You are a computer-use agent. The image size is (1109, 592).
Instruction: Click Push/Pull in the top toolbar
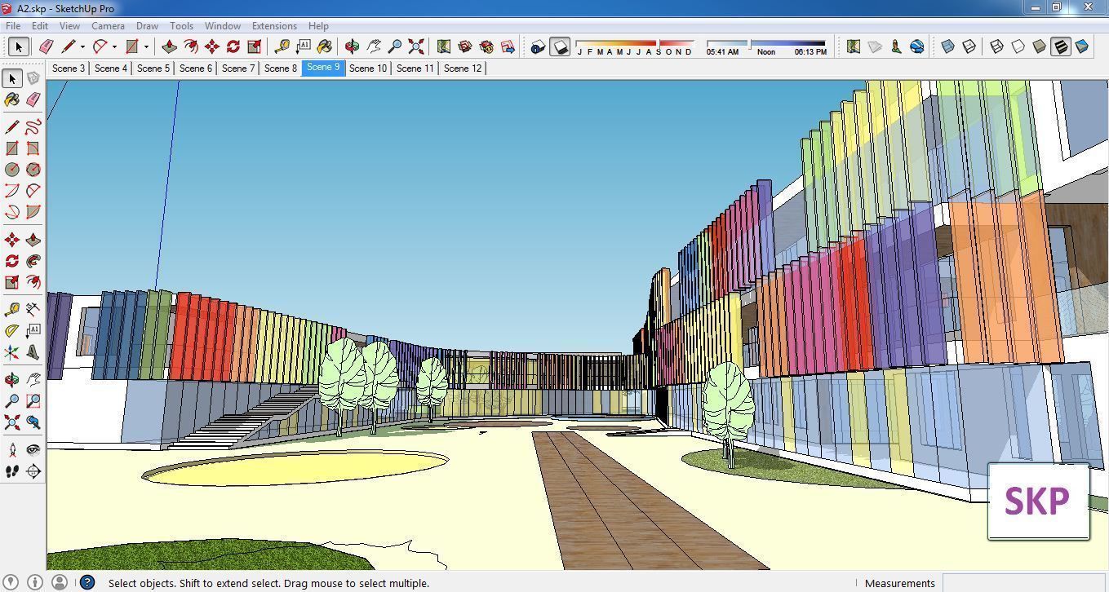(x=170, y=46)
